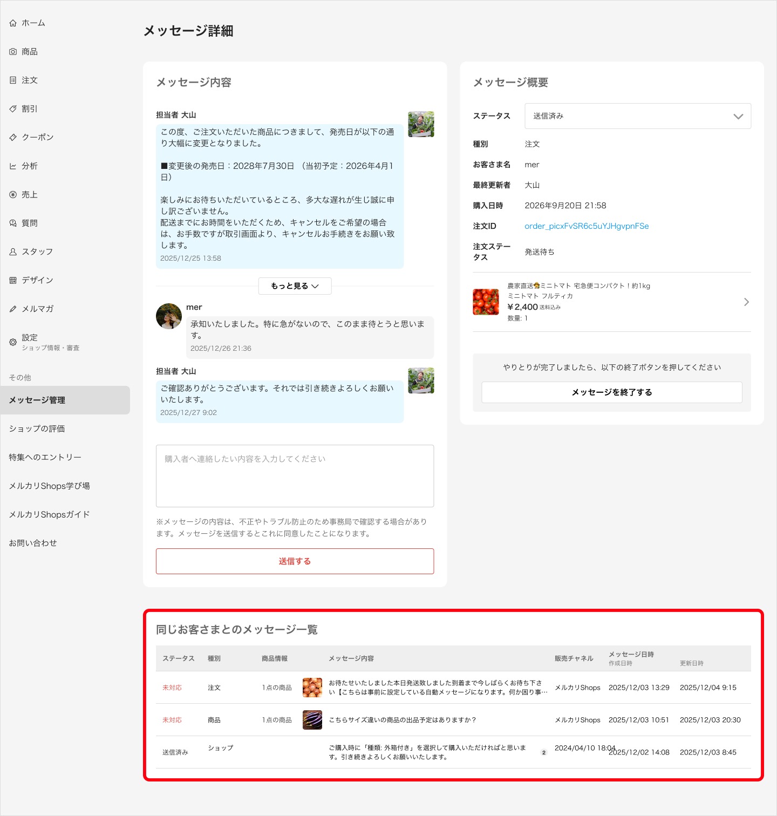777x816 pixels.
Task: Click the 売上 yen icon
Action: pyautogui.click(x=13, y=195)
